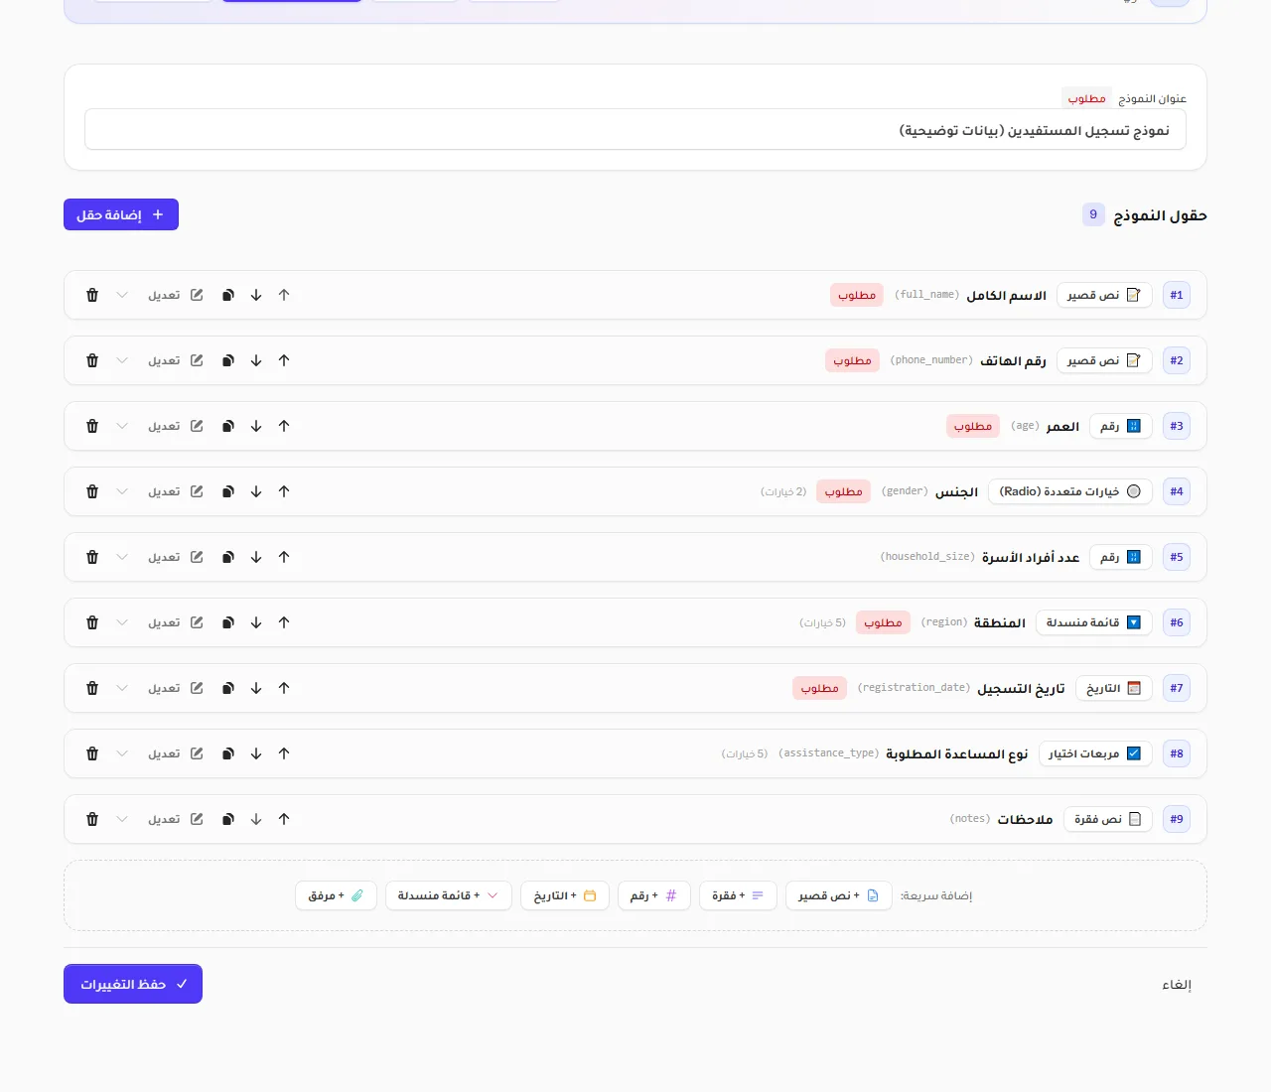Quick add a فقرة field
This screenshot has width=1271, height=1092.
pos(738,895)
